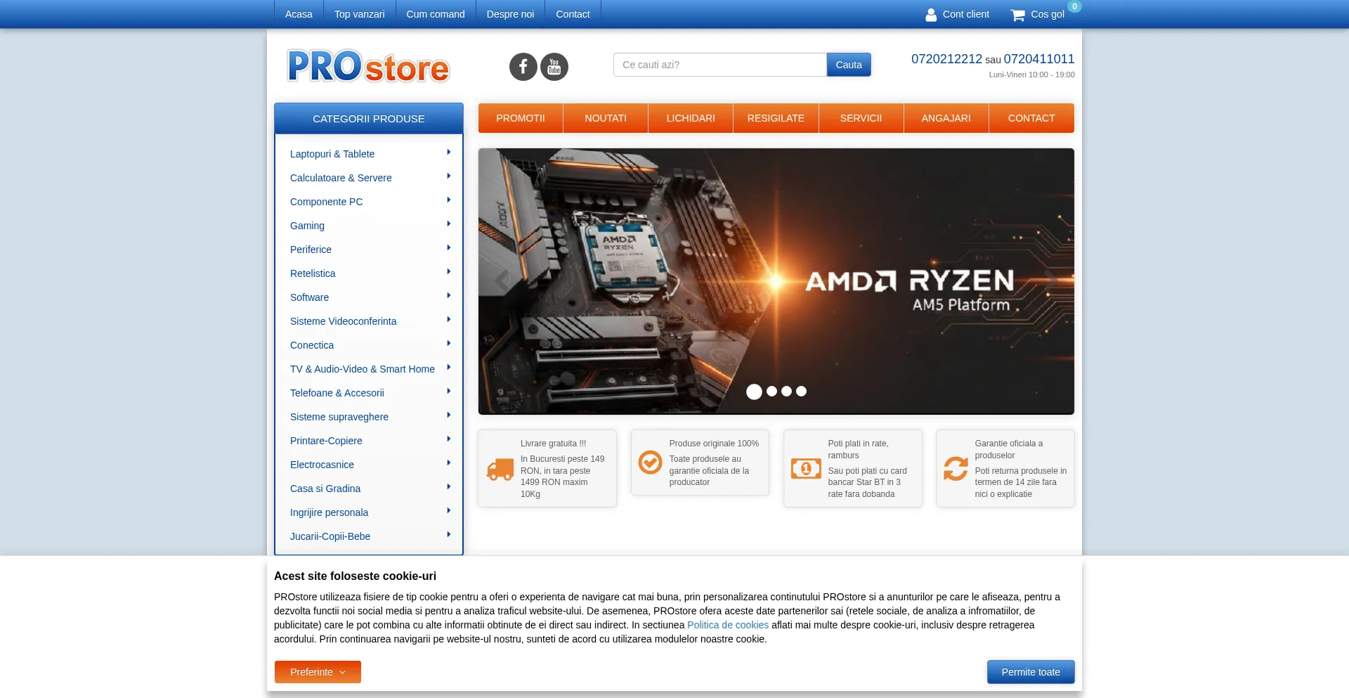Expand Software category arrow
This screenshot has width=1349, height=698.
pos(448,296)
